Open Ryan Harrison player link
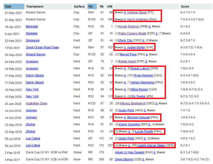 pyautogui.click(x=144, y=75)
